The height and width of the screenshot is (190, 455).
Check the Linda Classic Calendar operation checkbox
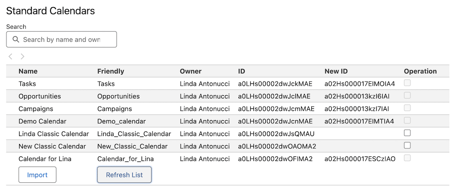point(407,133)
